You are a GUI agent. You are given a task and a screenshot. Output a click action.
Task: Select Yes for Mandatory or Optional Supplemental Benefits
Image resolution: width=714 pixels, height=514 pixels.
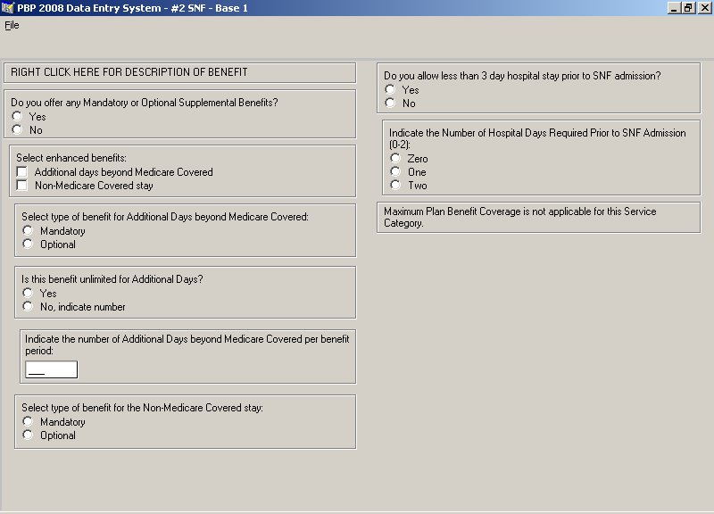point(18,117)
